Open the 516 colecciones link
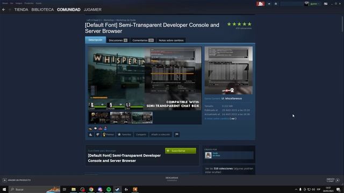 coord(223,168)
